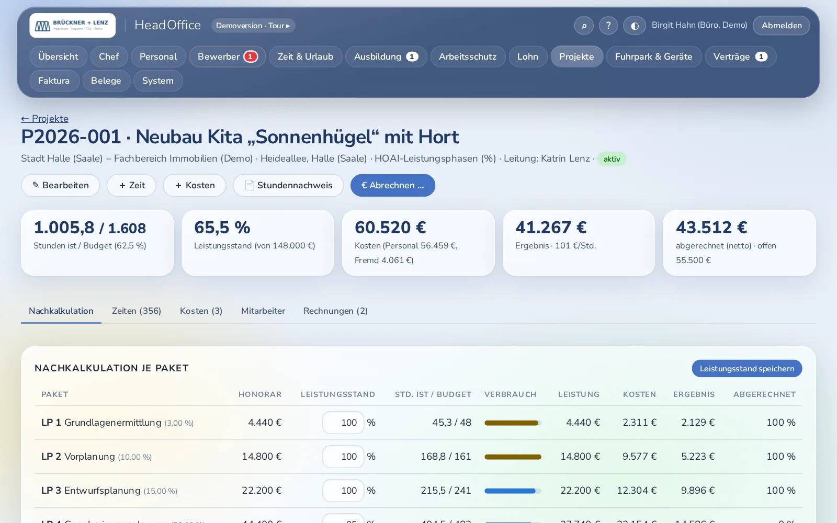The width and height of the screenshot is (837, 523).
Task: Start the Demoversion Tour
Action: tap(253, 25)
